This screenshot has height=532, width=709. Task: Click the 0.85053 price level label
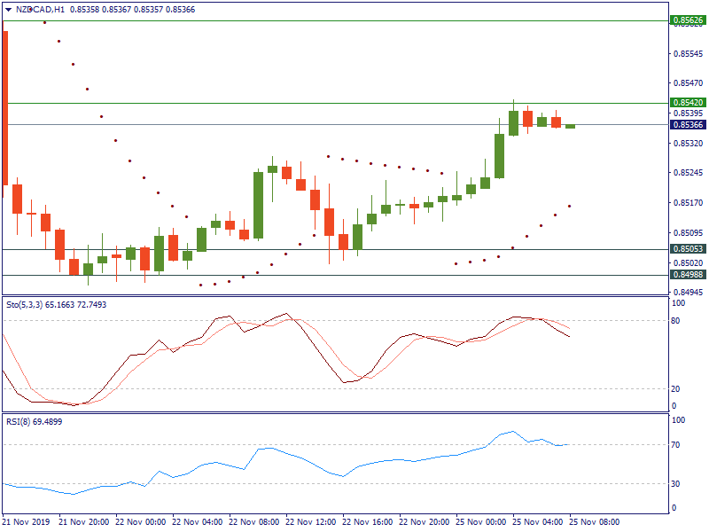[x=688, y=249]
